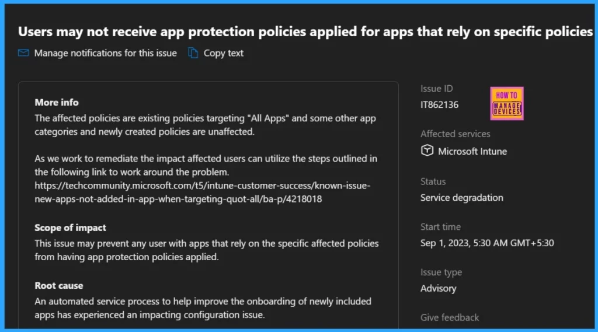This screenshot has width=598, height=332.
Task: Click the Issue type label
Action: click(x=441, y=272)
